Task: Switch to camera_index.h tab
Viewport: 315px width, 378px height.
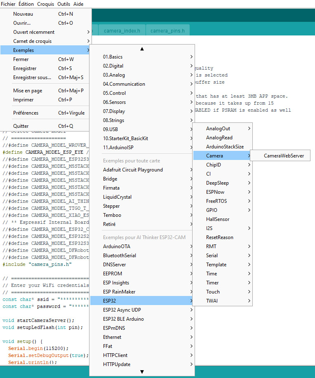Action: point(122,31)
